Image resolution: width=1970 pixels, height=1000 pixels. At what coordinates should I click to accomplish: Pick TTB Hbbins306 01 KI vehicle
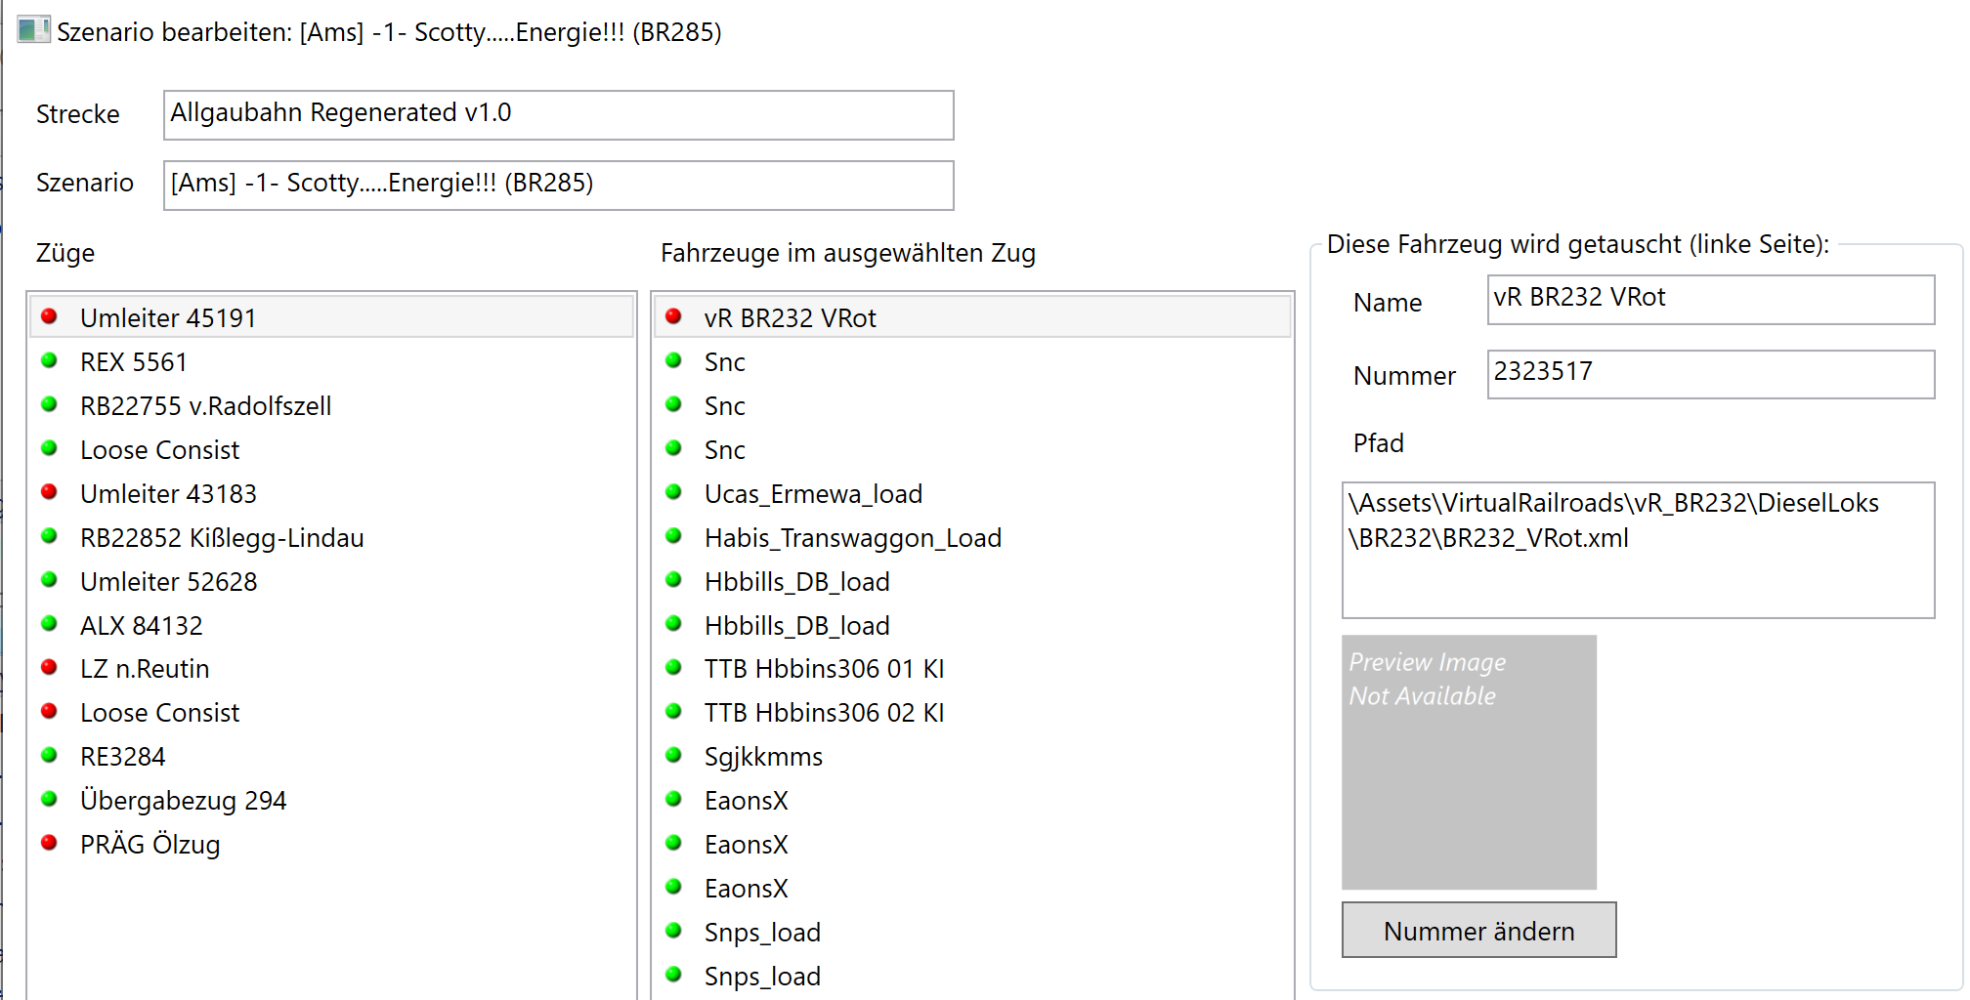click(x=824, y=669)
